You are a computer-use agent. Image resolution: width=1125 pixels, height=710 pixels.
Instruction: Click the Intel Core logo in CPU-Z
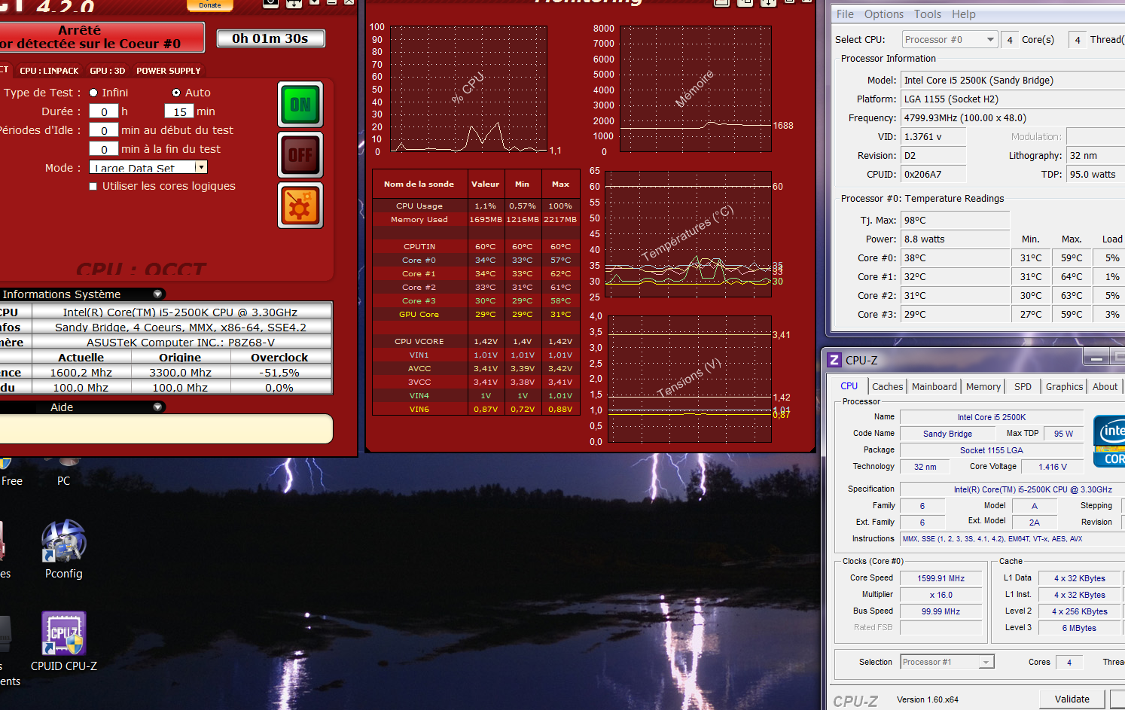pos(1110,441)
